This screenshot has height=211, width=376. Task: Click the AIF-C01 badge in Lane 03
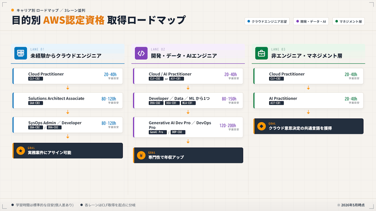pos(276,103)
